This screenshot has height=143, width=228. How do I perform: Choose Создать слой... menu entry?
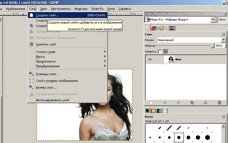68,15
